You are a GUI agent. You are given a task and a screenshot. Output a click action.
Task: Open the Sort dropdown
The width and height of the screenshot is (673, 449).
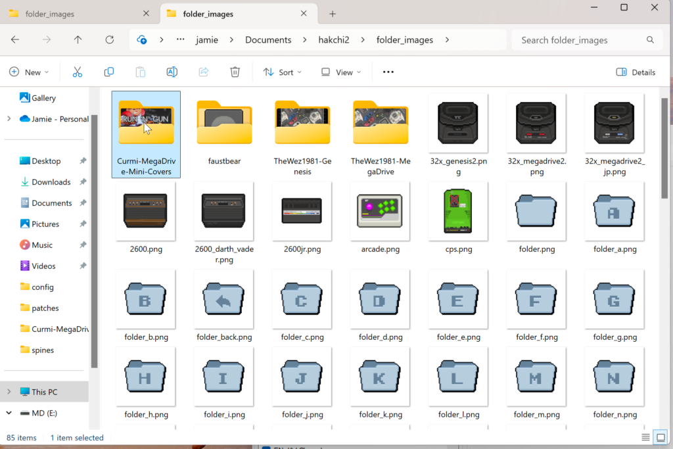click(282, 72)
